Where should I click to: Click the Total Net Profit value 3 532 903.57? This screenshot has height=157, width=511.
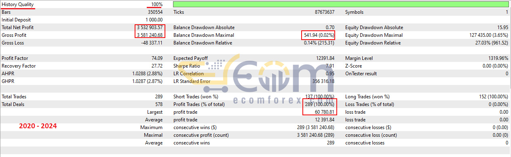pyautogui.click(x=150, y=28)
